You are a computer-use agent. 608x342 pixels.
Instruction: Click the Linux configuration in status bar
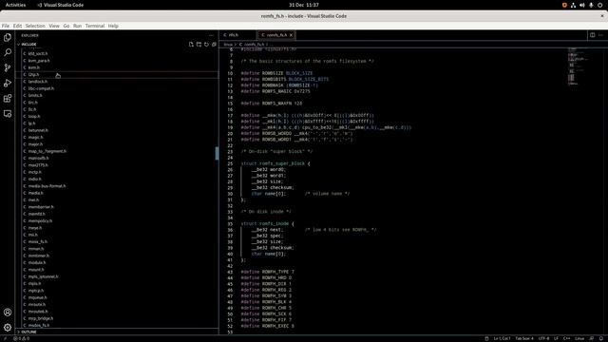pyautogui.click(x=579, y=338)
